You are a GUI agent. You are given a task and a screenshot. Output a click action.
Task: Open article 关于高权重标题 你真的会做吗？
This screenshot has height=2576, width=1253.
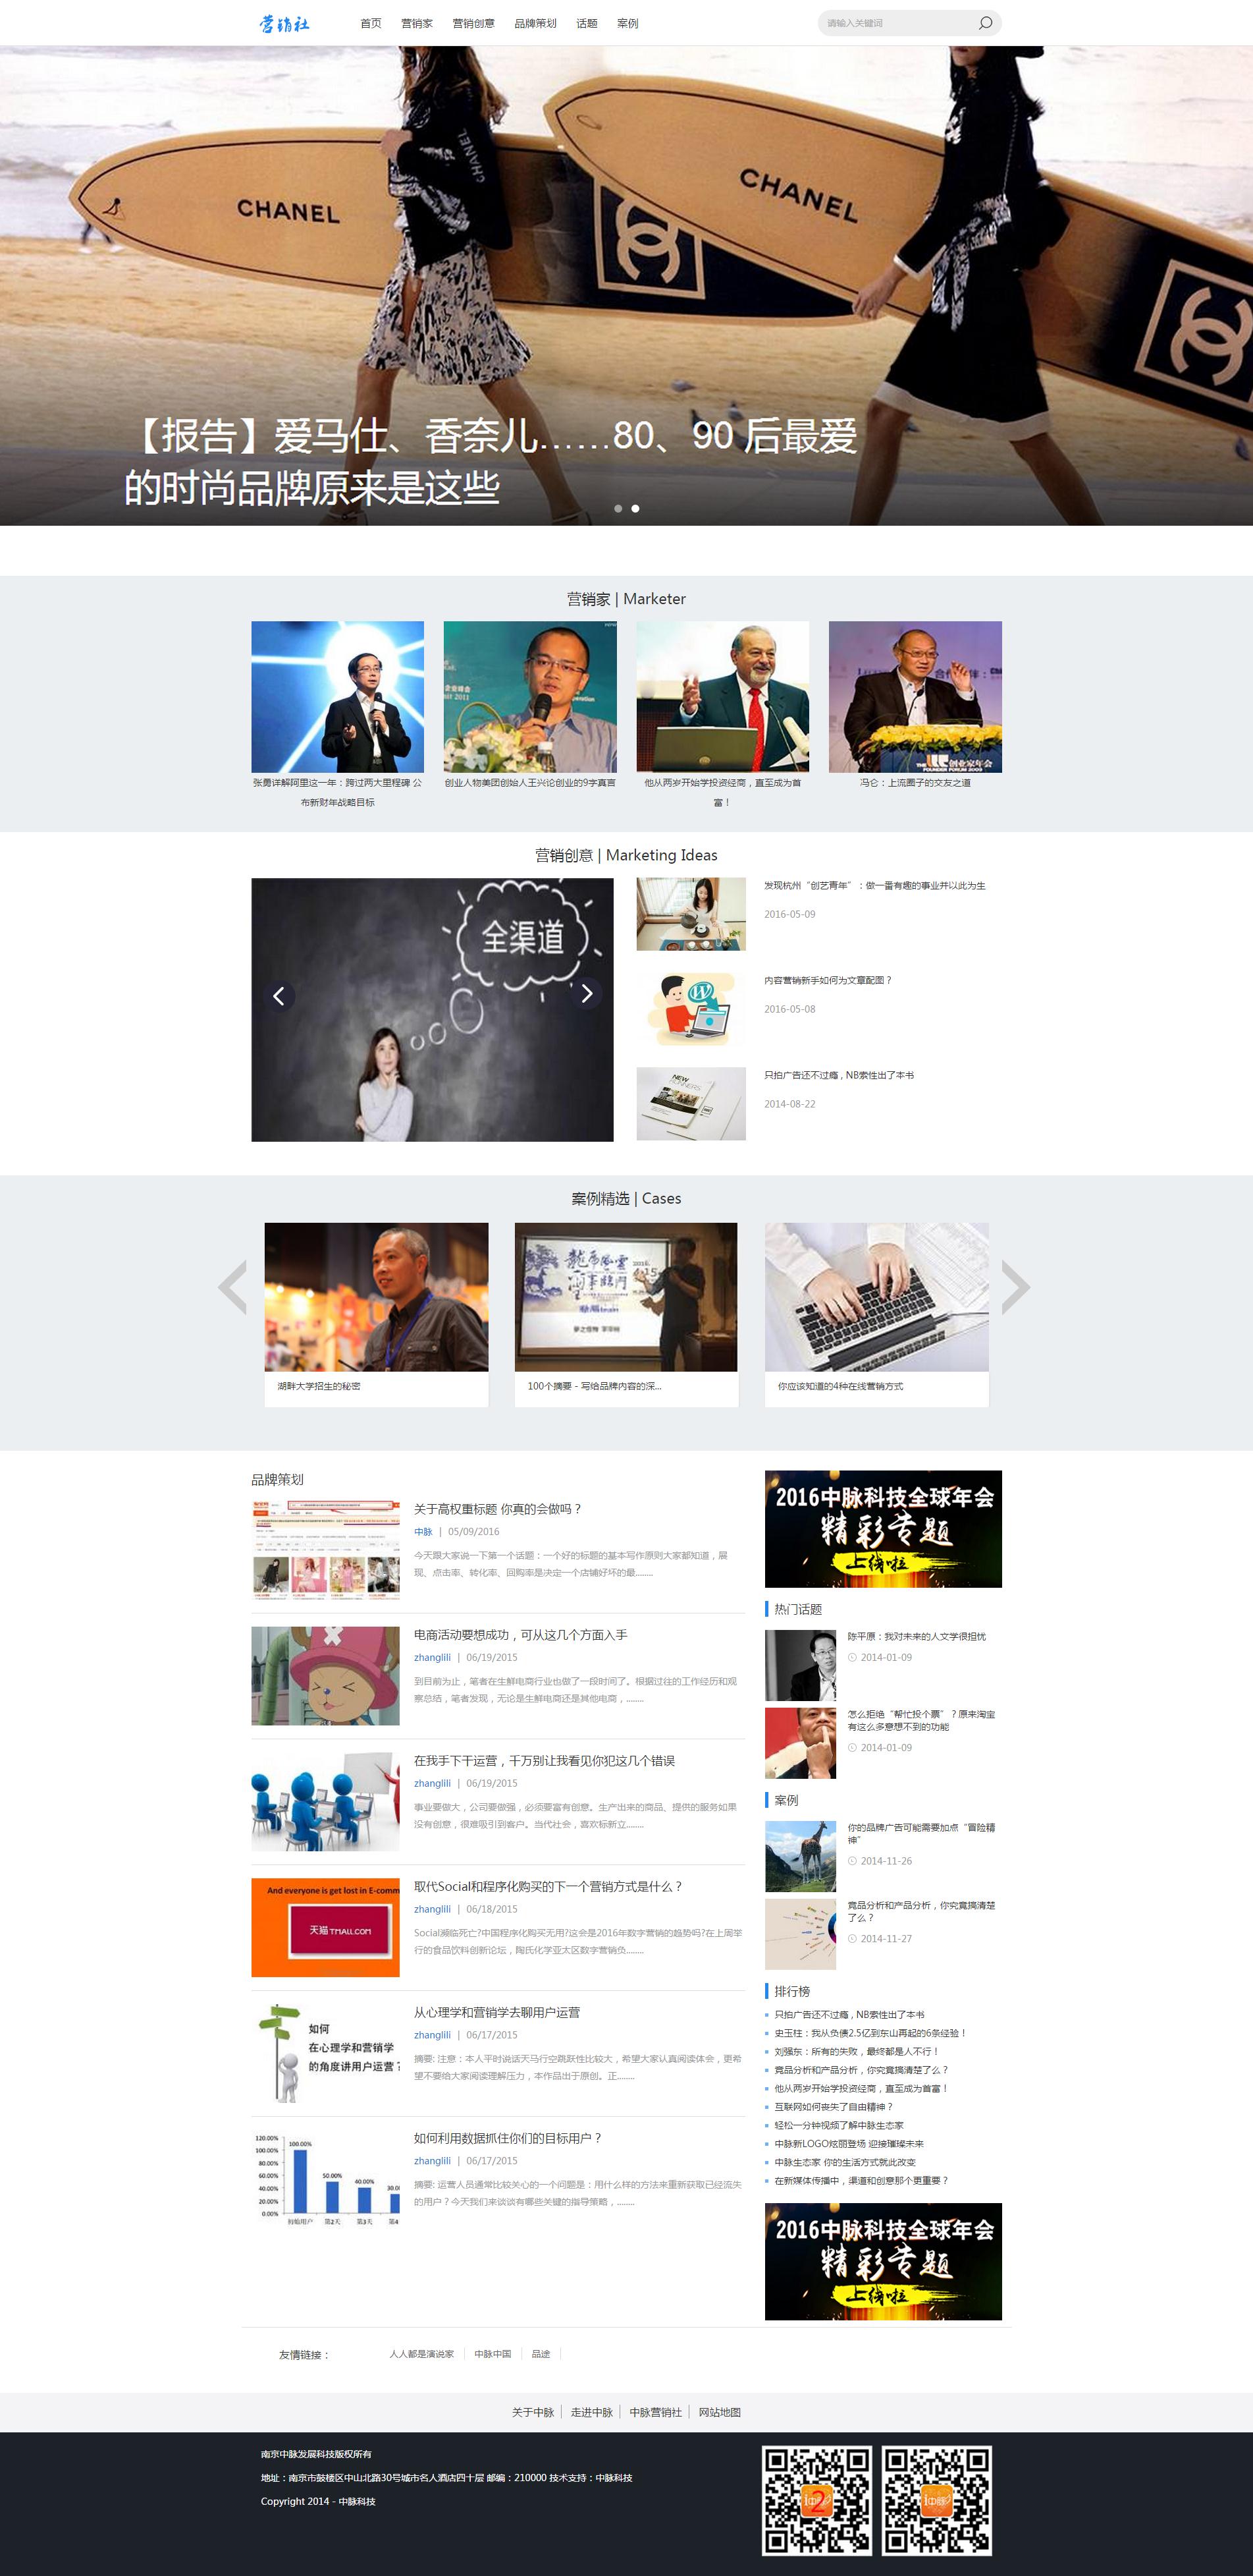[x=498, y=1509]
